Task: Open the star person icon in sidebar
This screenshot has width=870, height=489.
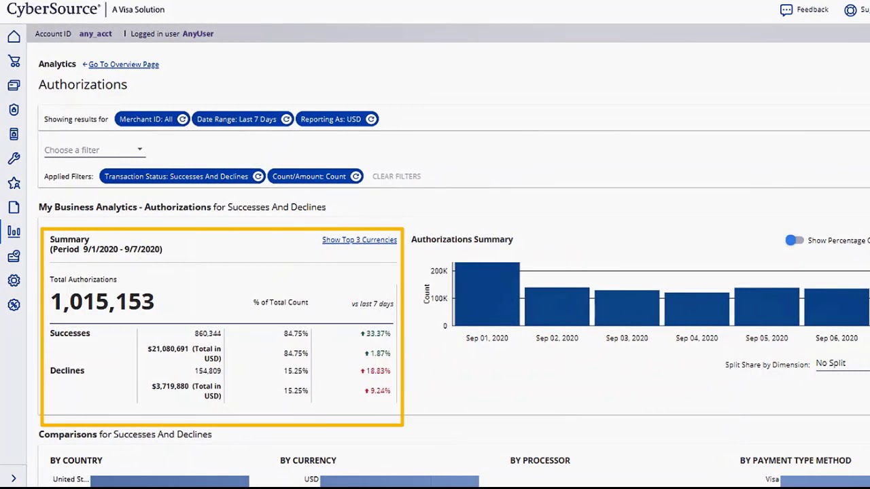Action: (14, 183)
